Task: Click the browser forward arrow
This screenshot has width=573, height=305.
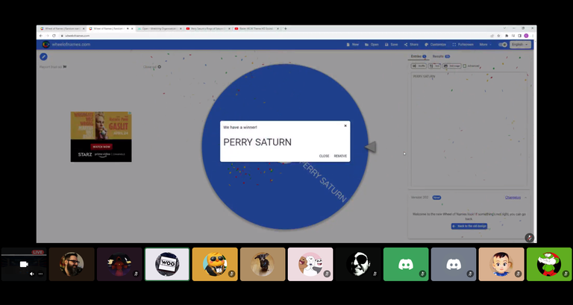Action: tap(48, 36)
